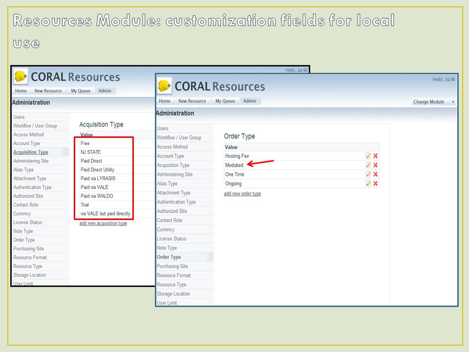
Task: Select Acquisition Type in back window sidebar
Action: pos(41,152)
